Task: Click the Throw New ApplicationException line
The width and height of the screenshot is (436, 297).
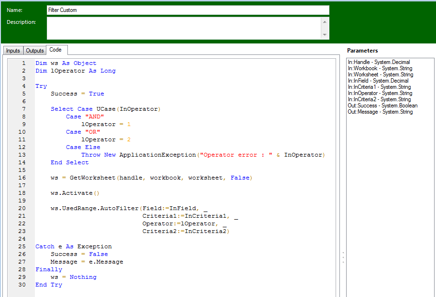Action: [203, 155]
